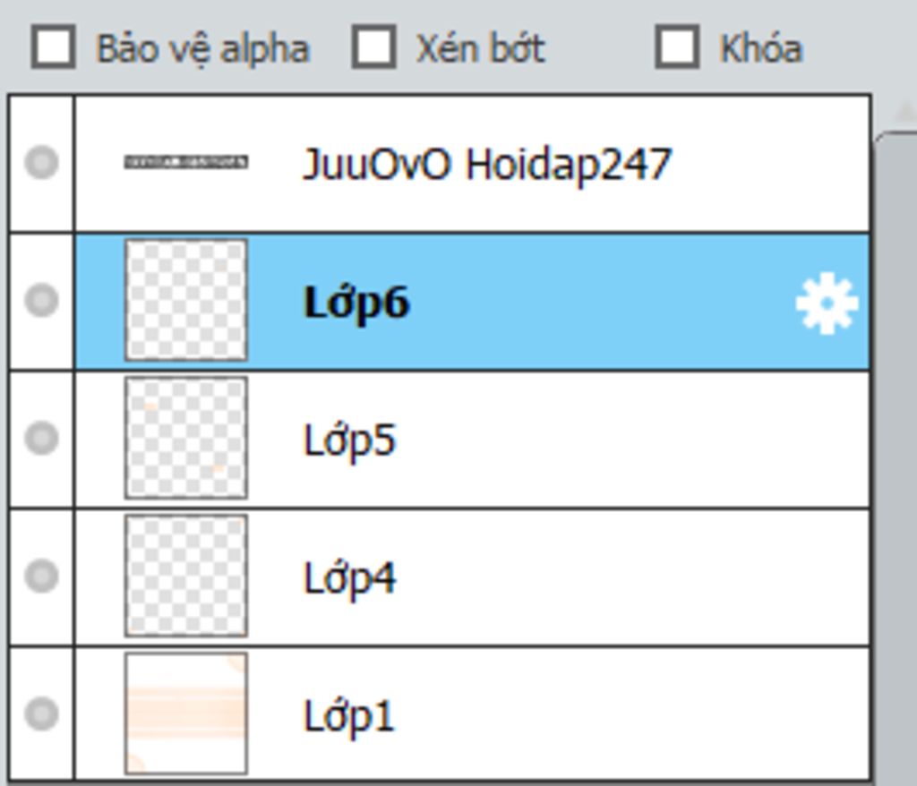Enable the Bảo vệ alpha checkbox
Screen dimensions: 917x786
(53, 47)
